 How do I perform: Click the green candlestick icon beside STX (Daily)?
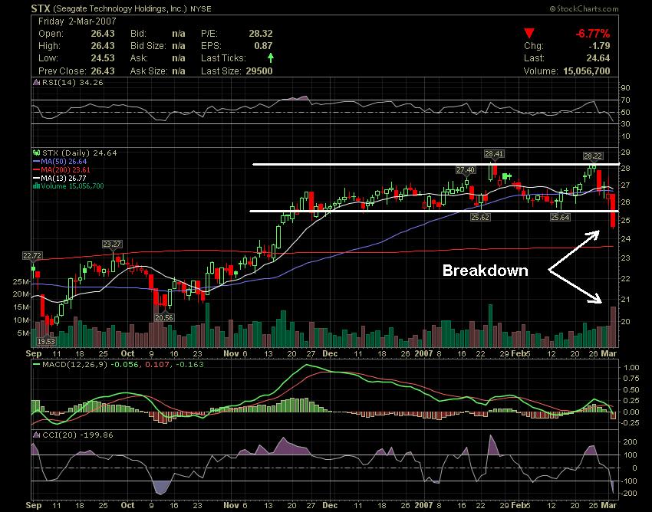[x=37, y=153]
